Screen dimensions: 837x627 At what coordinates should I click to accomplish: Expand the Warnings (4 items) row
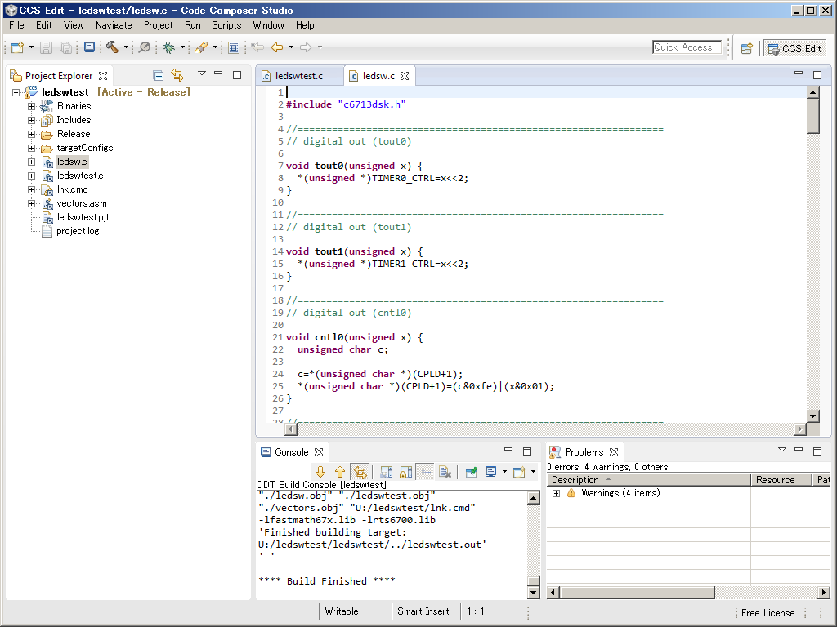(556, 493)
